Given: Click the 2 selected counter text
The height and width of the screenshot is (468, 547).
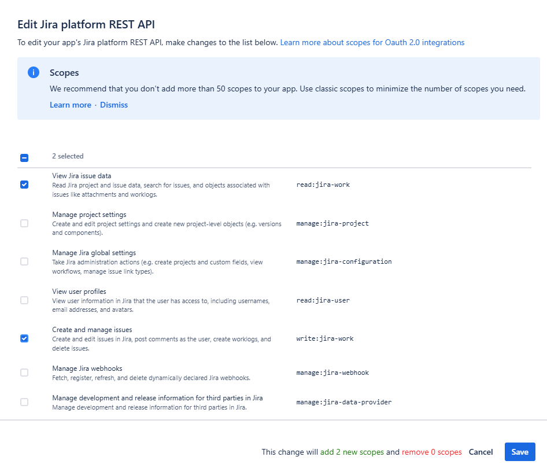Looking at the screenshot, I should (68, 156).
